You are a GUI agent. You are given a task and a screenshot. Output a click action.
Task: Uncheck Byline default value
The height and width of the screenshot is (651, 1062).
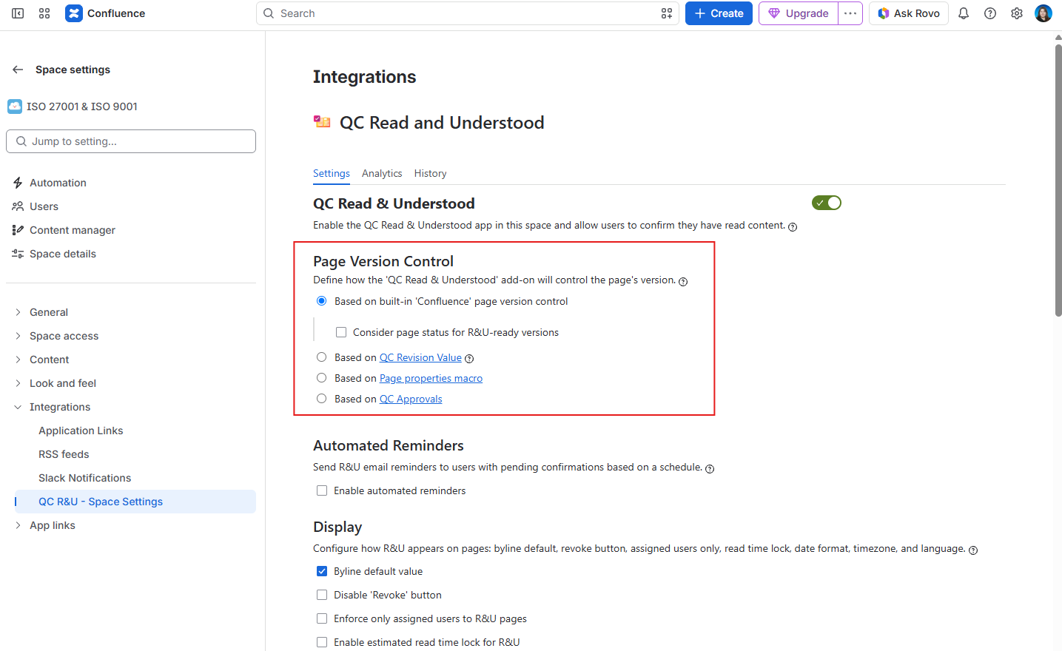point(322,571)
